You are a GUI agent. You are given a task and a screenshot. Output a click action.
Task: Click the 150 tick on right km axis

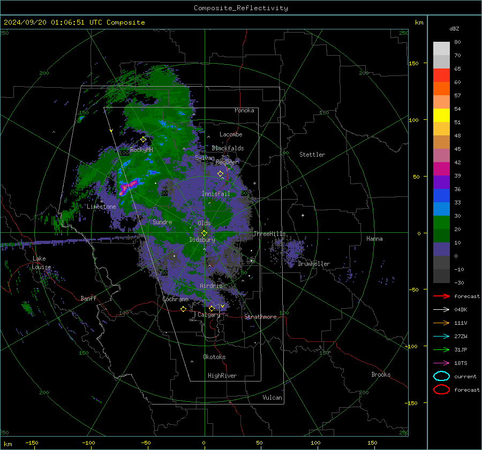[x=413, y=63]
